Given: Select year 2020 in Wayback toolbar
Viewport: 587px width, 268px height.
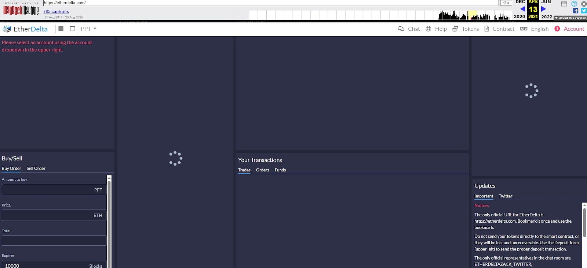Looking at the screenshot, I should [519, 17].
